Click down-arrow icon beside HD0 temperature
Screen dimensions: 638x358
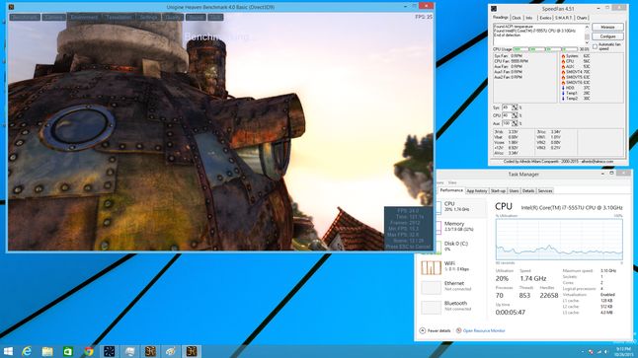click(x=563, y=88)
